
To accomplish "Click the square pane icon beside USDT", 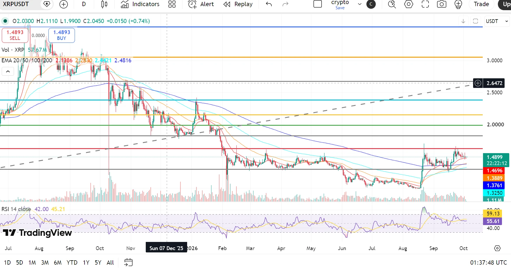I will click(x=475, y=21).
